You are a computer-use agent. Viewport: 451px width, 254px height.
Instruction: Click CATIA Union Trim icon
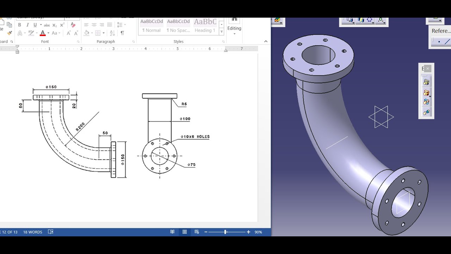tap(426, 102)
